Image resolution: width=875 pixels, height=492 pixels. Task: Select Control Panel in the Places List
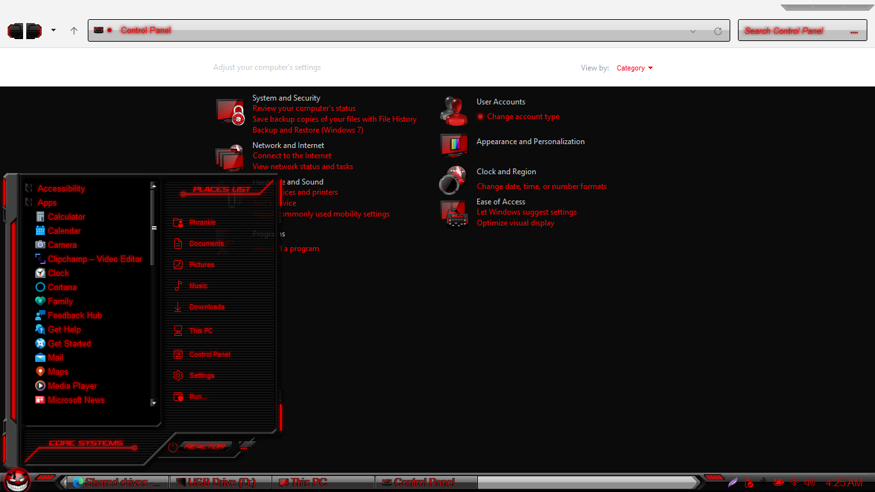(202, 354)
